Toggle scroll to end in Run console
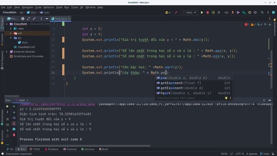The height and width of the screenshot is (156, 277). pos(14,123)
